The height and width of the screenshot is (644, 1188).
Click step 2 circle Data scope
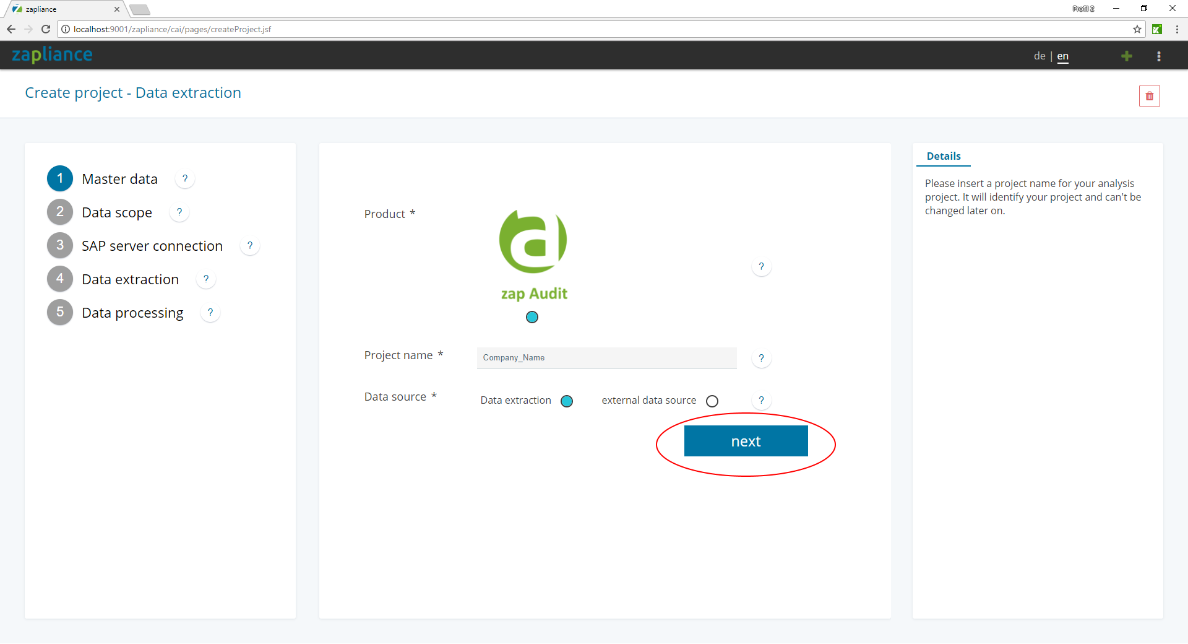coord(60,212)
